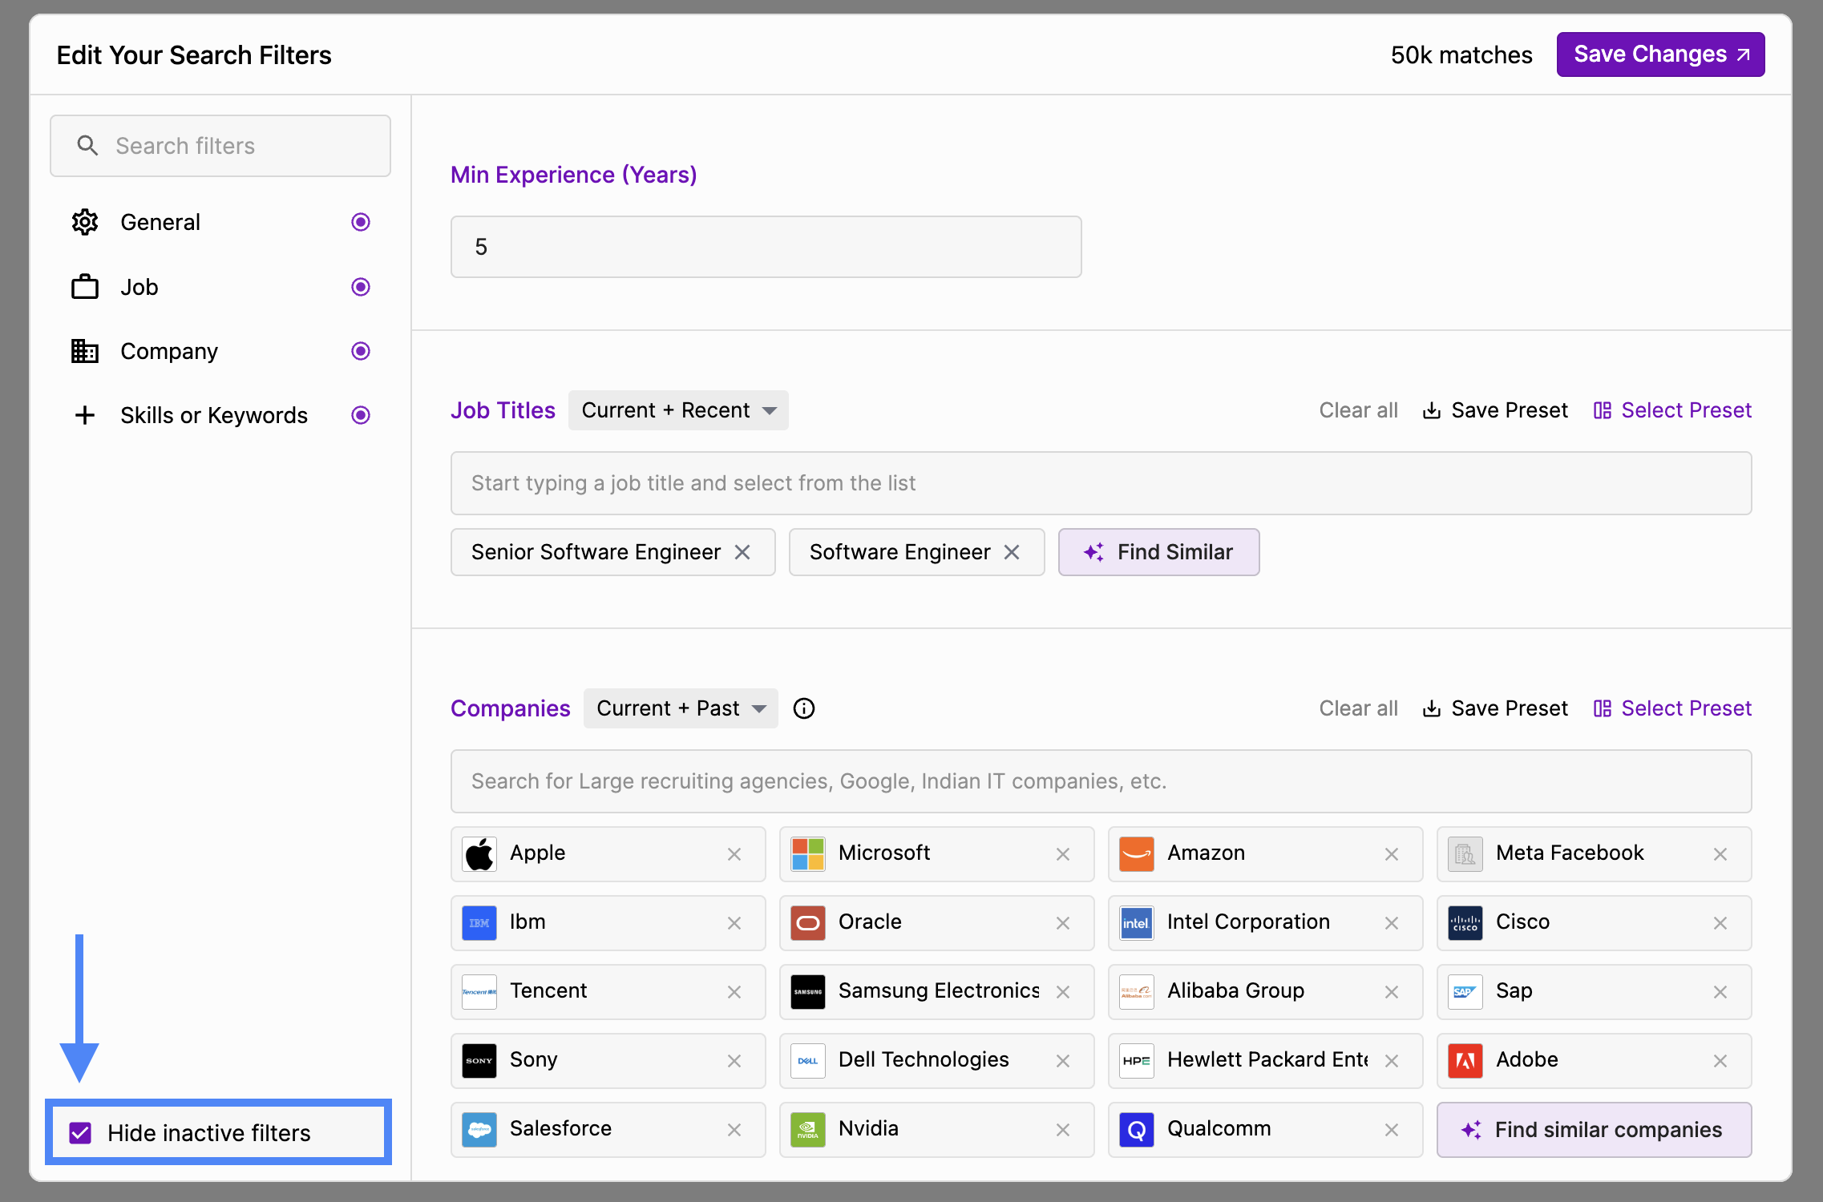Uncheck Hide inactive filters checkbox
This screenshot has height=1202, width=1823.
80,1132
